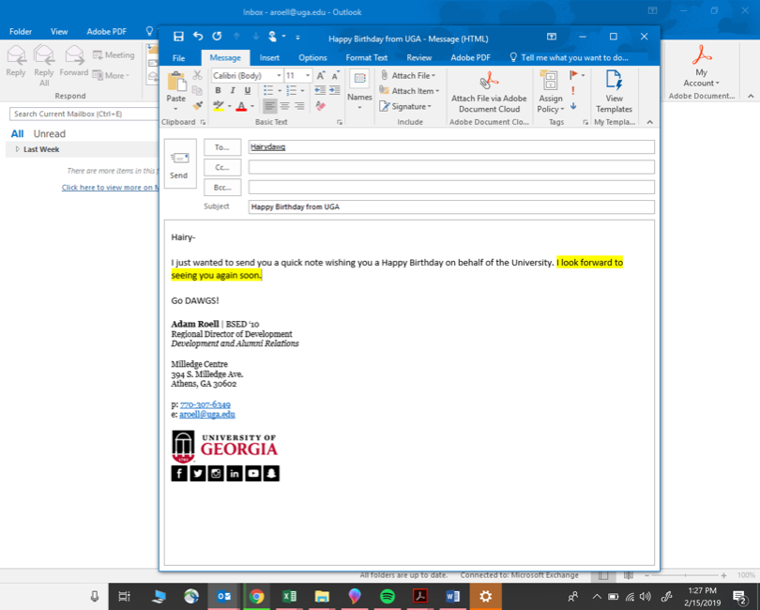760x610 pixels.
Task: Mark message as High Importance
Action: click(573, 91)
